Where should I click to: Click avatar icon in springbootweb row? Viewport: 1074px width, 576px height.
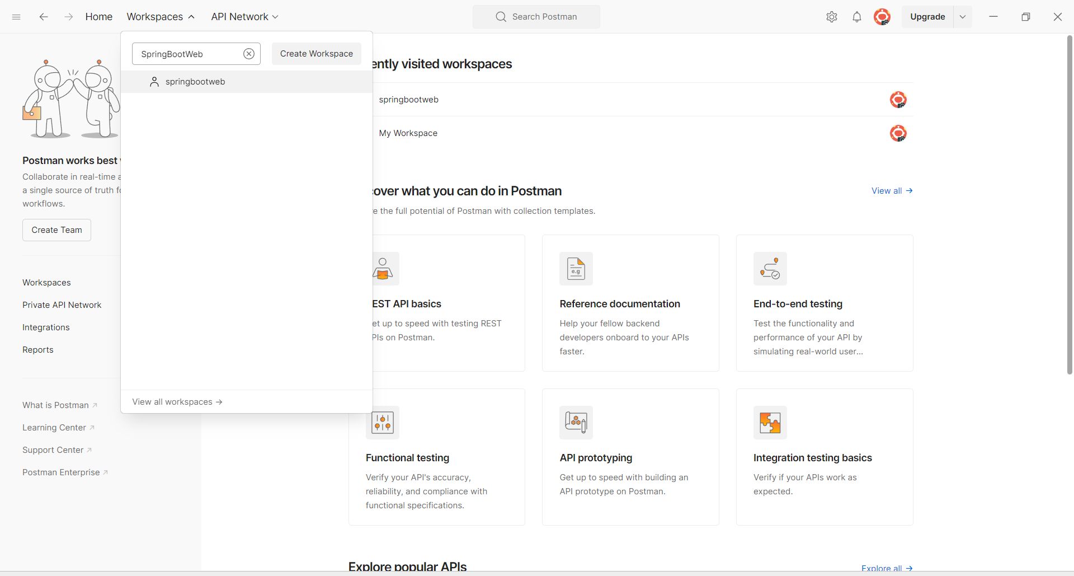pyautogui.click(x=898, y=100)
